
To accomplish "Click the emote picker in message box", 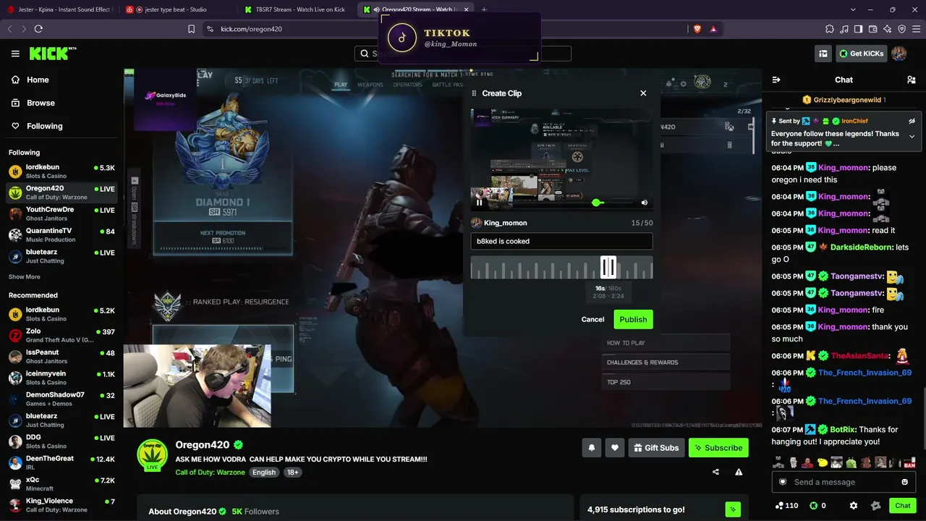I will point(904,482).
